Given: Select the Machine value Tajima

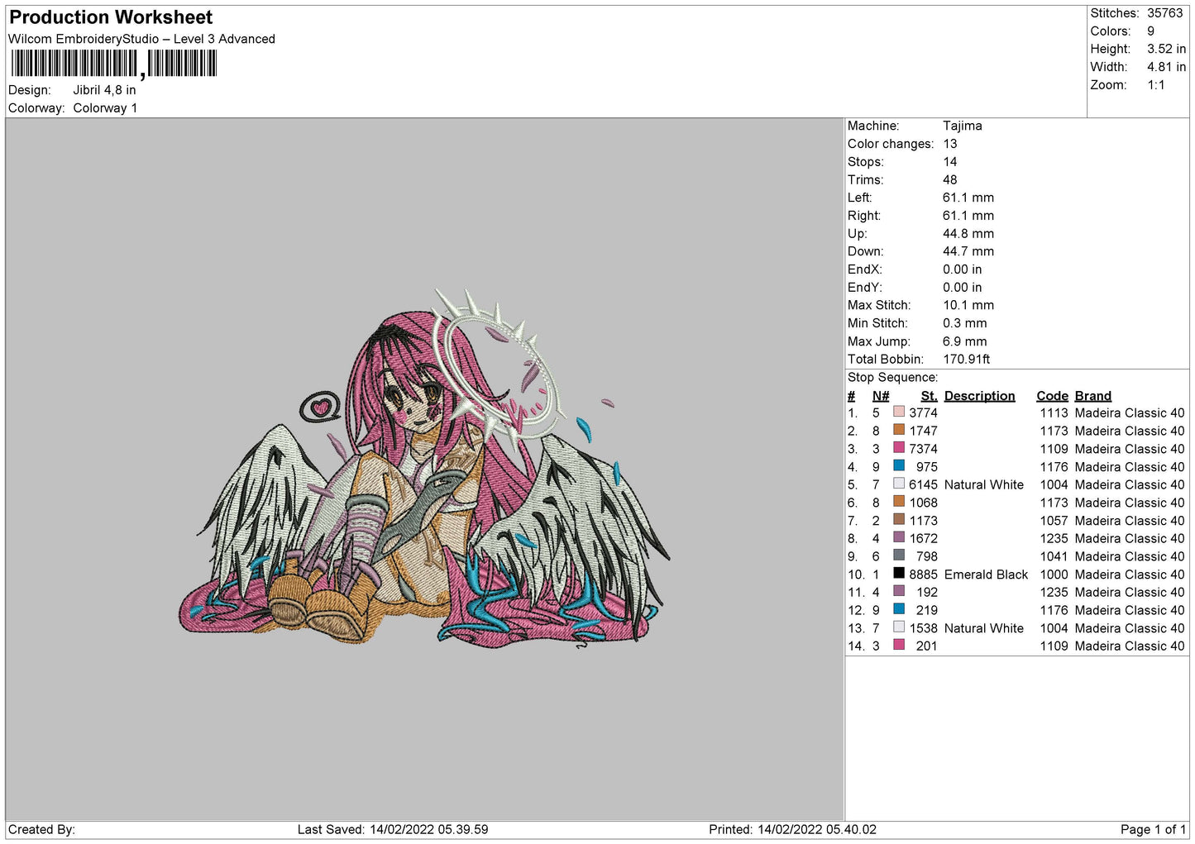Looking at the screenshot, I should pyautogui.click(x=962, y=126).
